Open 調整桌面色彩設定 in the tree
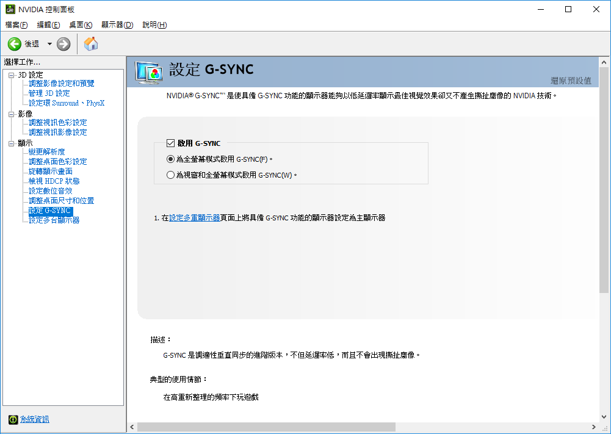611x434 pixels. [57, 161]
